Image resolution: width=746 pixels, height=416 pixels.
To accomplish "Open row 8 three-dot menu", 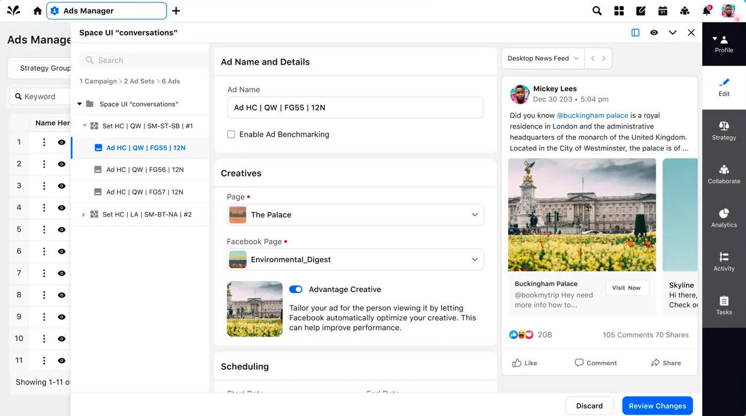I will (44, 295).
